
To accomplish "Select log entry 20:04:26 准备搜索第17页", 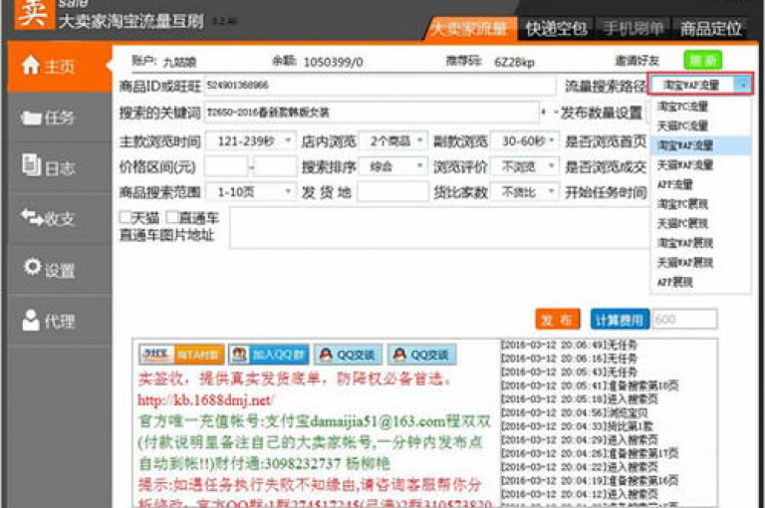I will coord(590,454).
